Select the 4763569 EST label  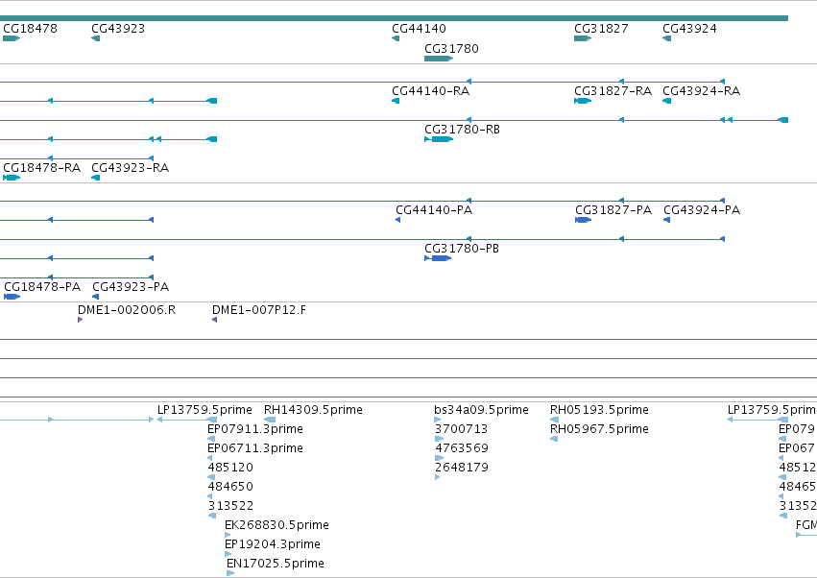tap(461, 448)
